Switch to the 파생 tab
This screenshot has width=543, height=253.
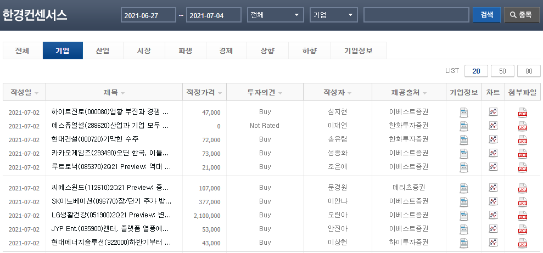185,50
